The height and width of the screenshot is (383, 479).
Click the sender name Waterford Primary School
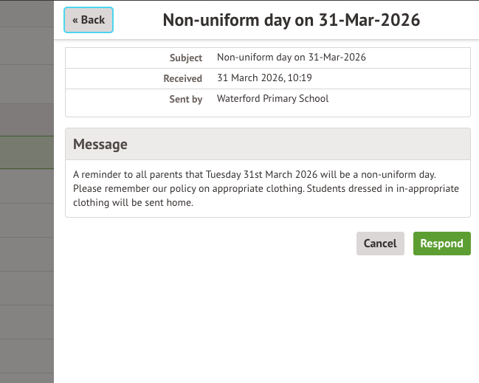point(272,99)
